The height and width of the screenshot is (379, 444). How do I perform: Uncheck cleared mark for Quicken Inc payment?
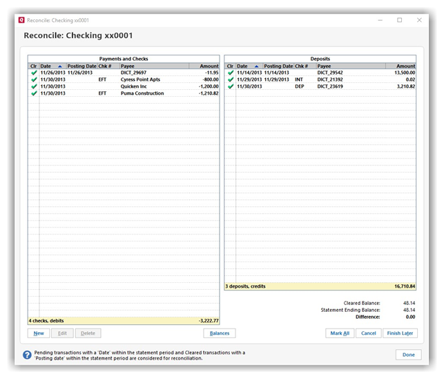tap(34, 86)
